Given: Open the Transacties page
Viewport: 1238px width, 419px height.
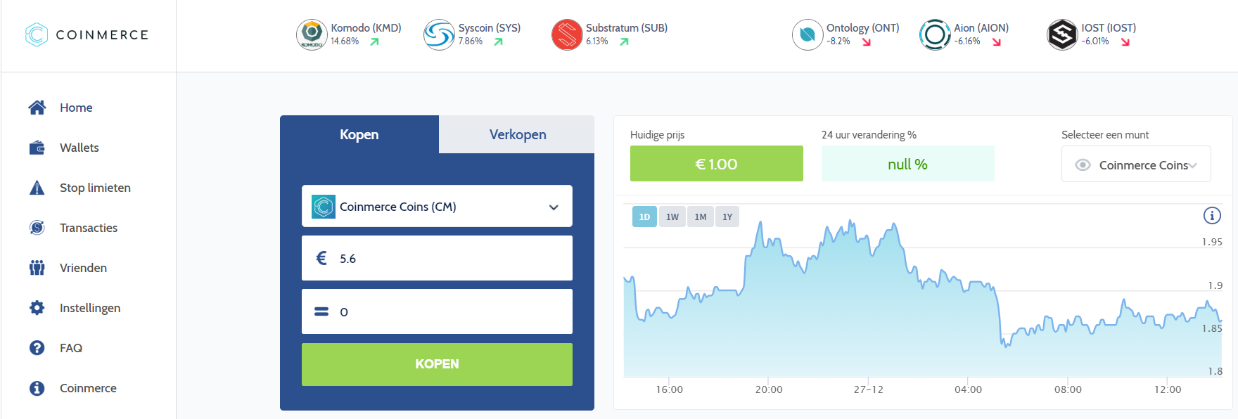Looking at the screenshot, I should 89,228.
